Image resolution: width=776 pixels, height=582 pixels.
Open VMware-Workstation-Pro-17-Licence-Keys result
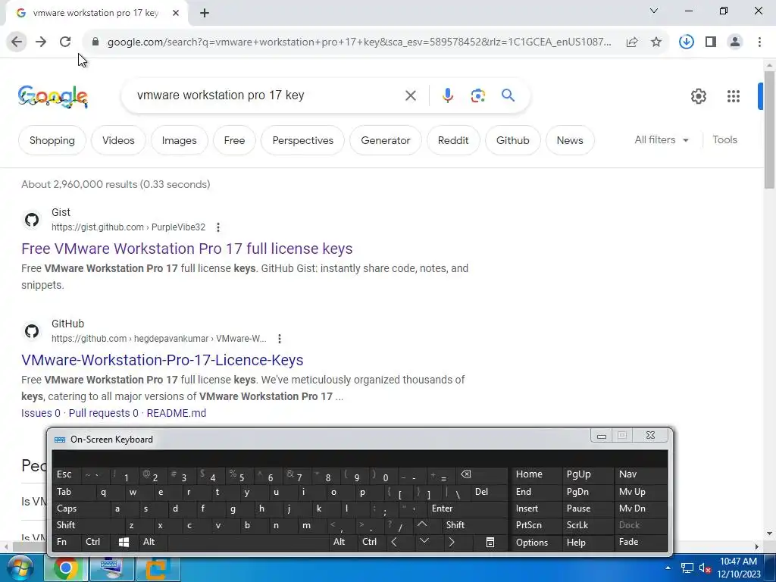coord(162,360)
